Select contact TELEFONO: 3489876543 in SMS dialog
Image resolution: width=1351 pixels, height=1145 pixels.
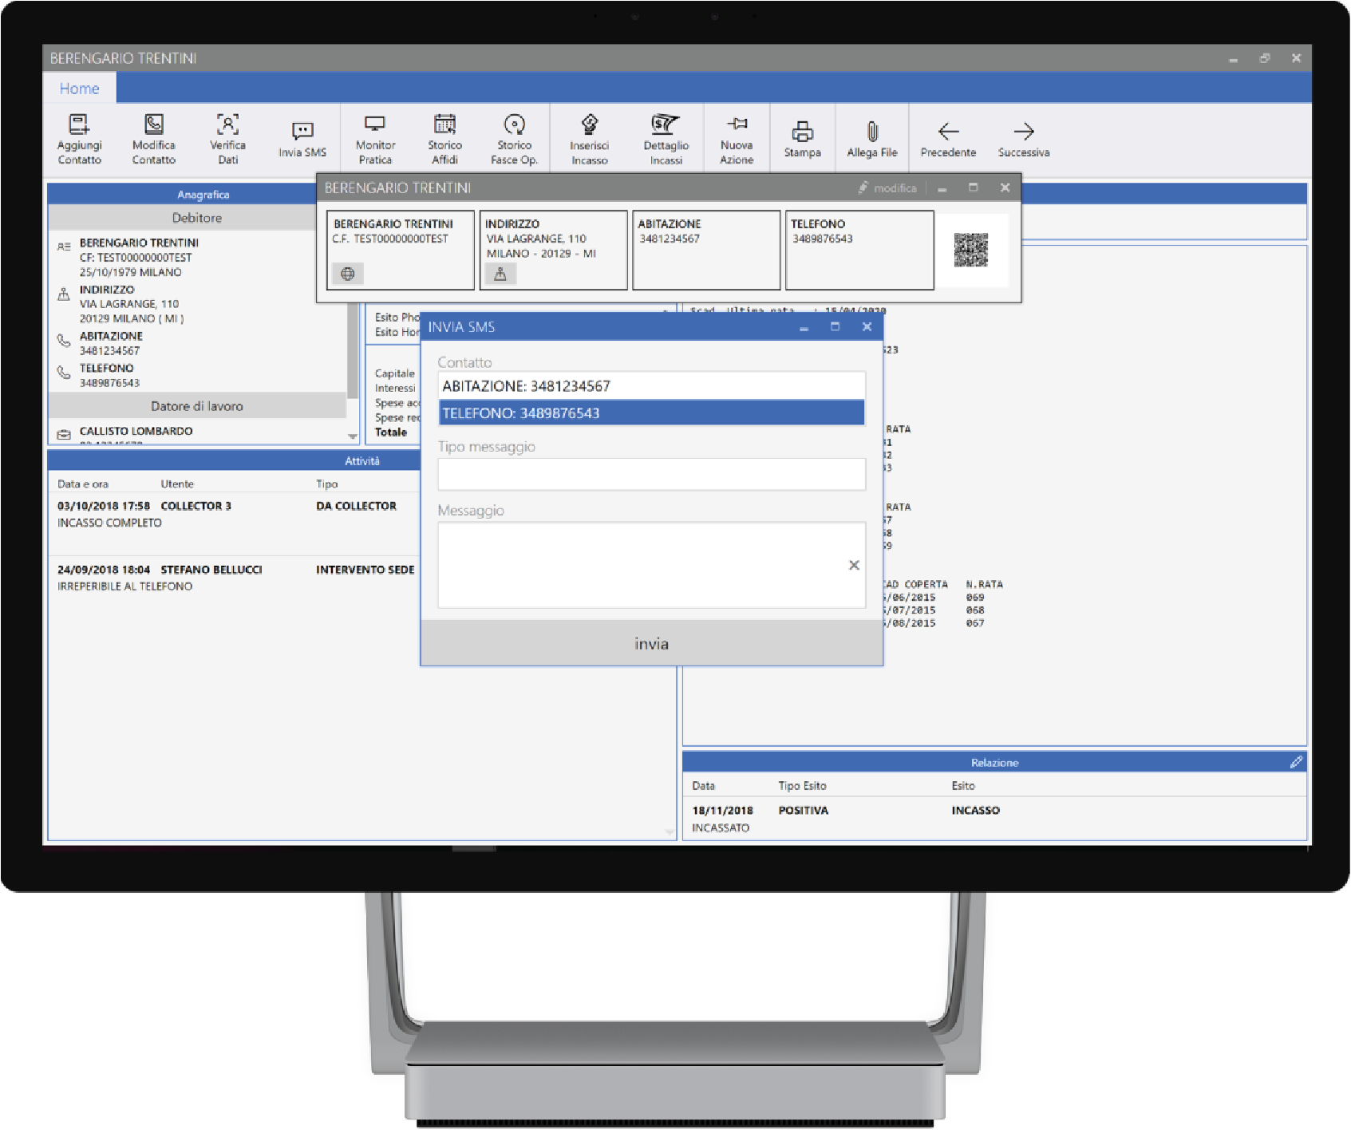[x=651, y=413]
